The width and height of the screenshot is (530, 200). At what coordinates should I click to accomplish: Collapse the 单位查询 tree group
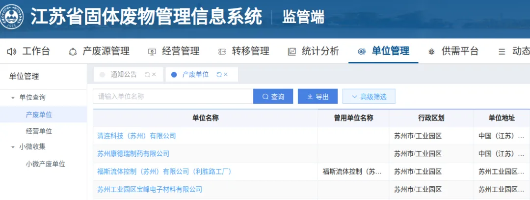13,98
